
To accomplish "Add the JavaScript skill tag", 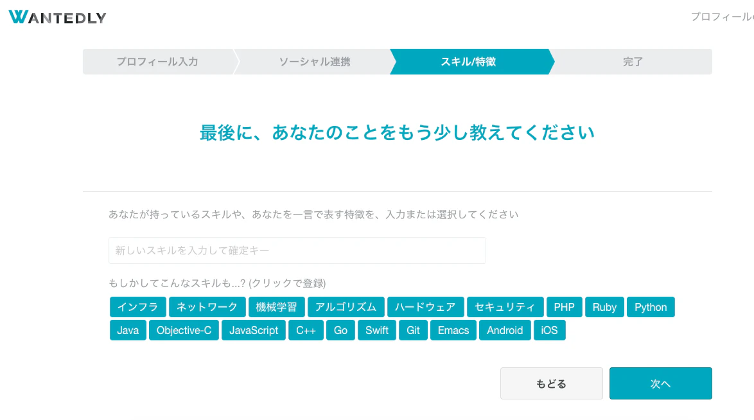I will (254, 330).
